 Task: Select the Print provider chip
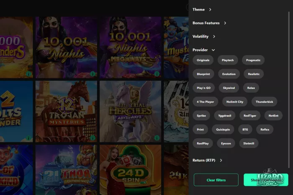[x=200, y=129]
